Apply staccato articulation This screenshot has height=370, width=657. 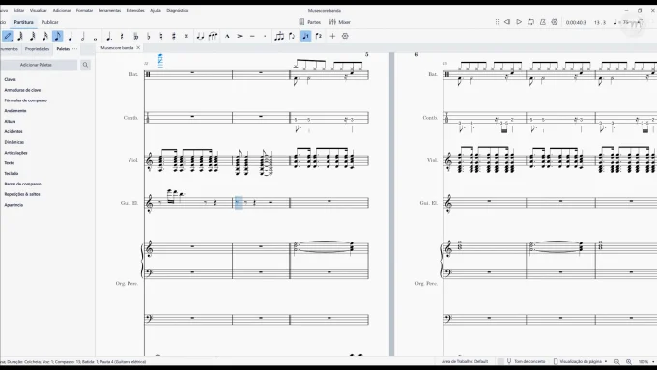[265, 36]
